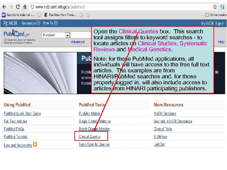This screenshot has width=227, height=170.
Task: Open E-Utilities link
Action: coord(160,137)
